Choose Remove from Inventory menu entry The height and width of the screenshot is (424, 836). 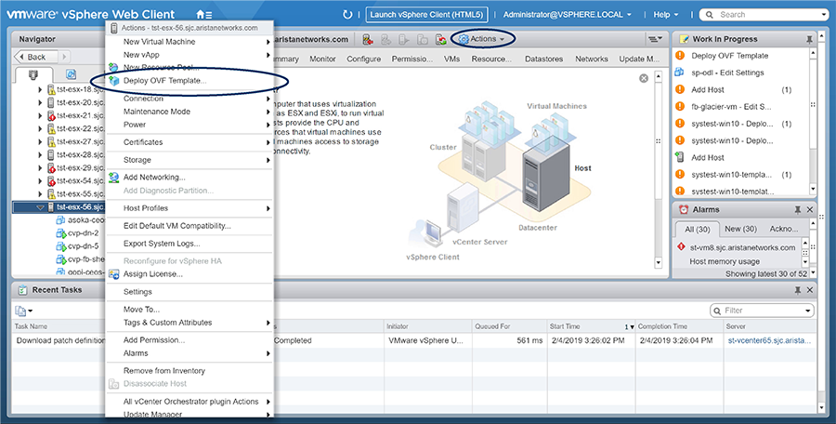pyautogui.click(x=189, y=371)
